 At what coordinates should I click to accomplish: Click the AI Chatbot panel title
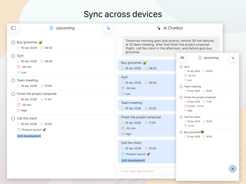coord(173,28)
